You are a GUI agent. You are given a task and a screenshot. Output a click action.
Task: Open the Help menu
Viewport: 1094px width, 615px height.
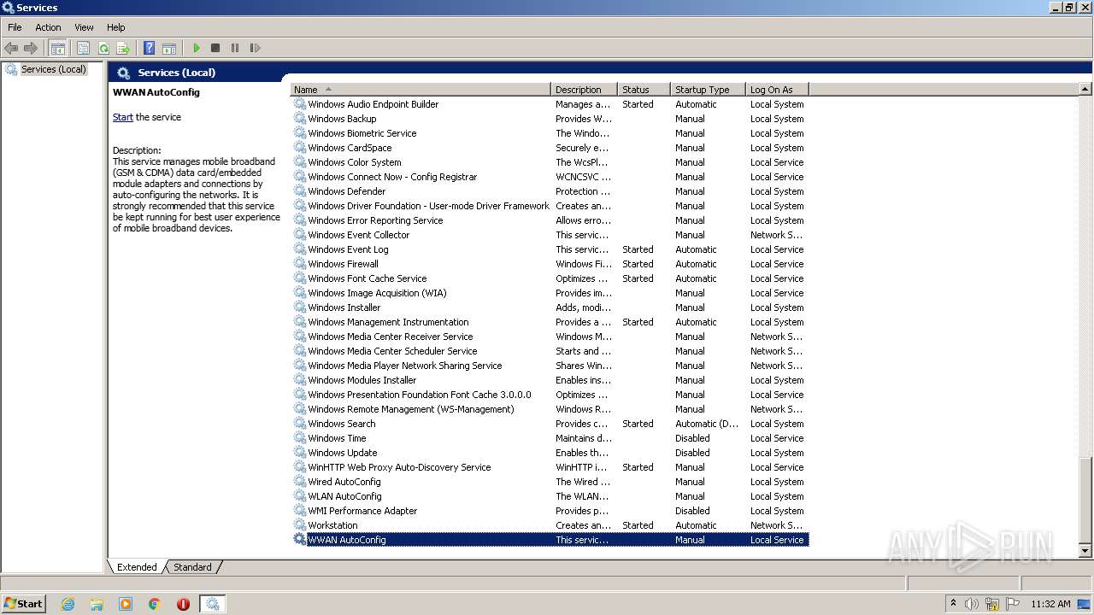click(115, 27)
